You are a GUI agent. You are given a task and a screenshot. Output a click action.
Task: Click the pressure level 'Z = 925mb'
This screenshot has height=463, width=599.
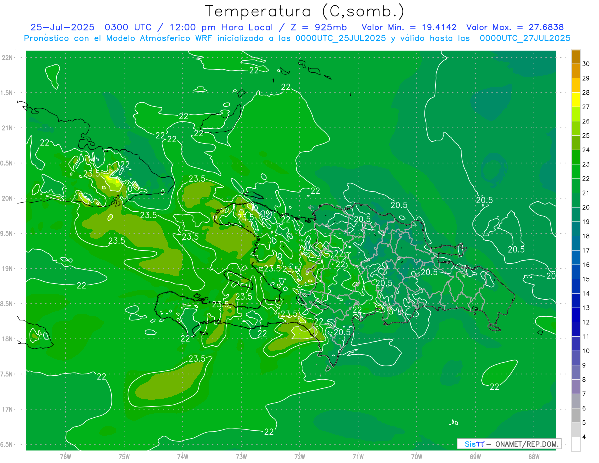pos(319,28)
